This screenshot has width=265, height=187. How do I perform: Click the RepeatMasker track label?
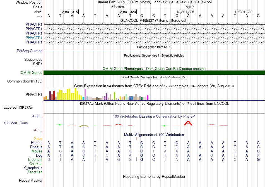tap(31, 180)
